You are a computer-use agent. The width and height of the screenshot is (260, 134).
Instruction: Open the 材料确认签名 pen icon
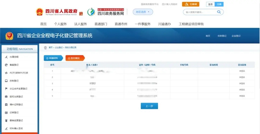[x=6, y=128]
